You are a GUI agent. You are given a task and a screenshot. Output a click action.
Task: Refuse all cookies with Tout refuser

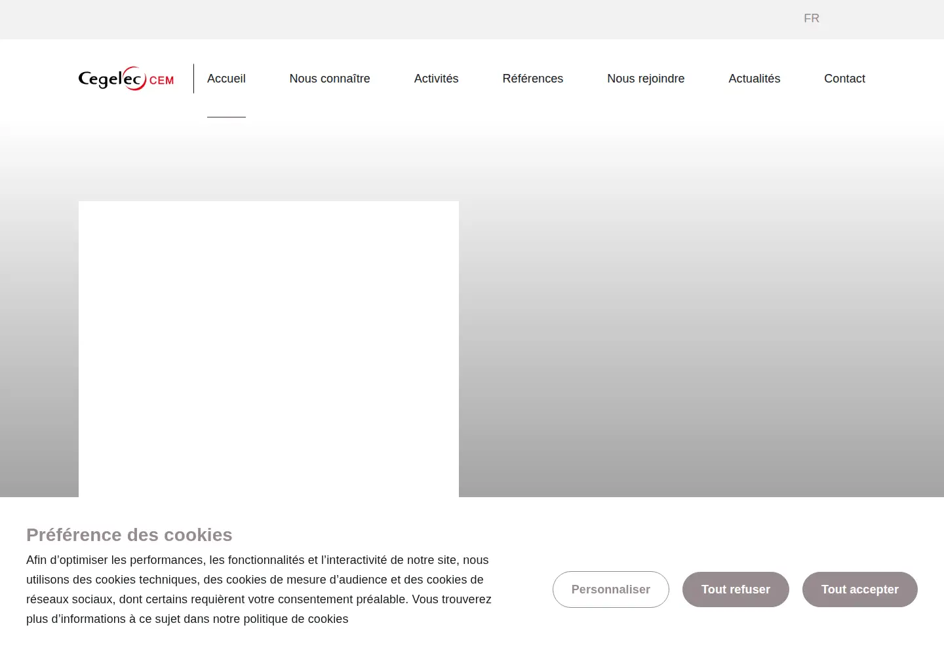click(x=736, y=589)
